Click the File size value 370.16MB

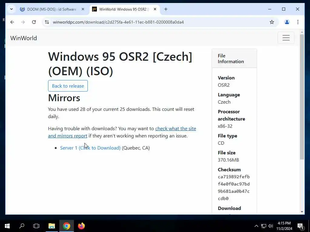pyautogui.click(x=228, y=160)
